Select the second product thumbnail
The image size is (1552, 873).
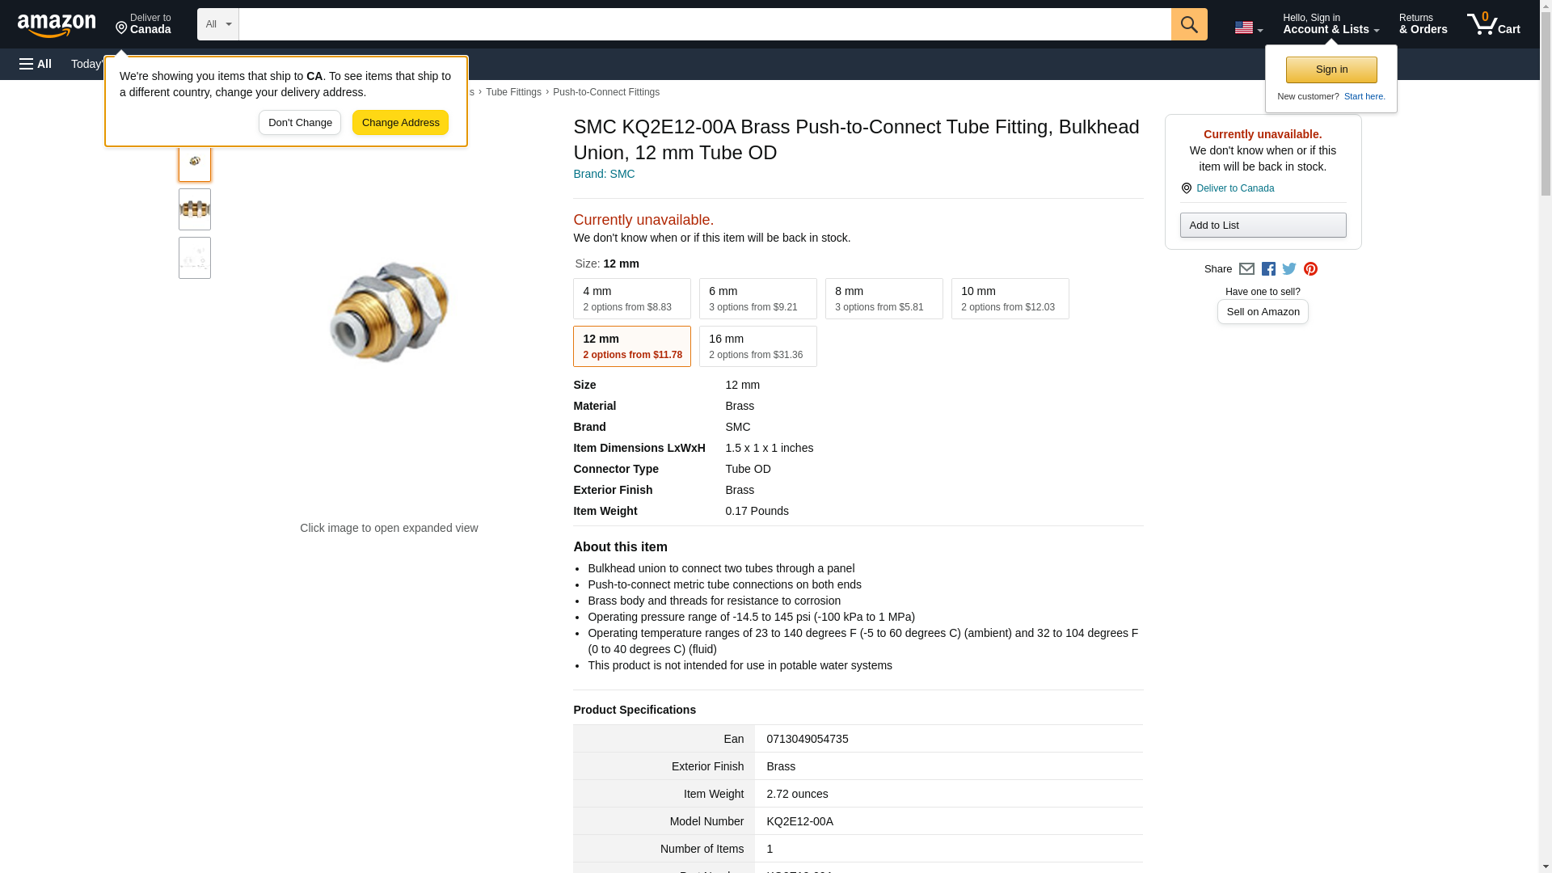(x=195, y=209)
